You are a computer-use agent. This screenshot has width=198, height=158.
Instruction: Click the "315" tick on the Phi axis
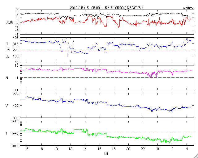16,44
